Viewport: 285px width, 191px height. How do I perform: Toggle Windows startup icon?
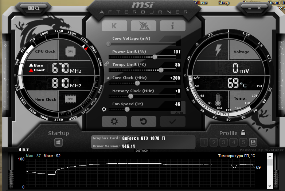[x=58, y=142]
